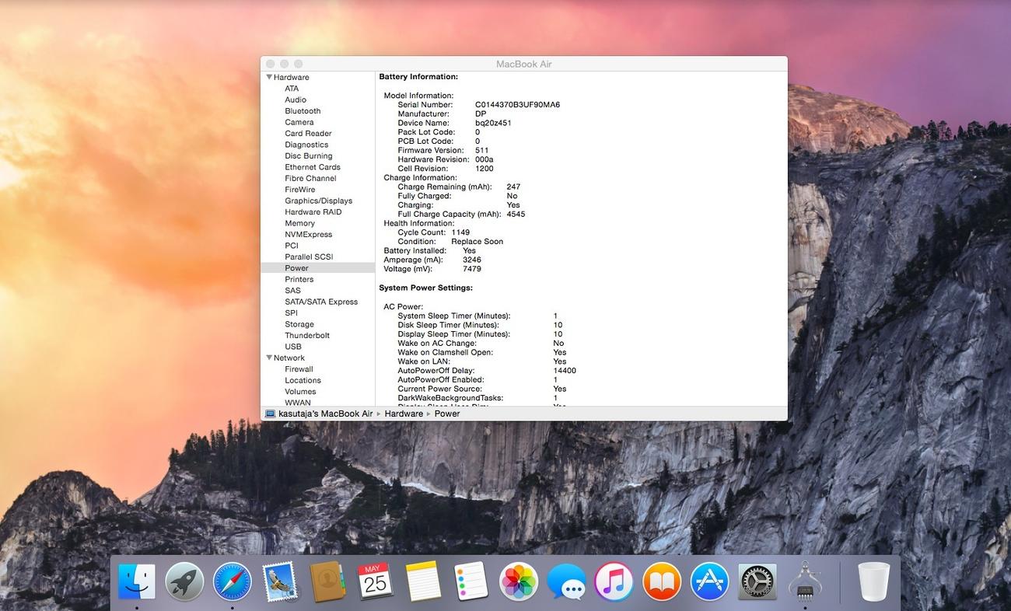
Task: Select ATA in the hardware list
Action: 292,89
